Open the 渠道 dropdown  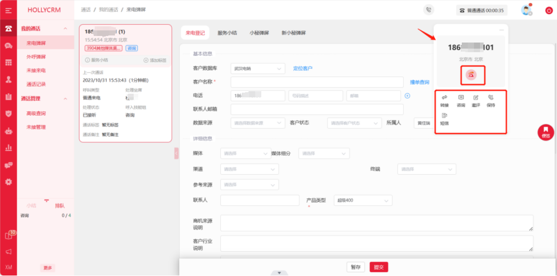(249, 169)
